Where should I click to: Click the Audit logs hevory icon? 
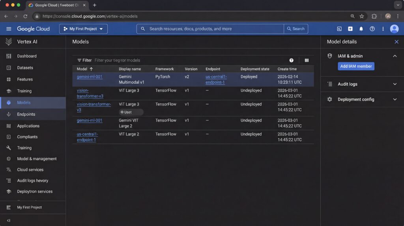tap(9, 181)
